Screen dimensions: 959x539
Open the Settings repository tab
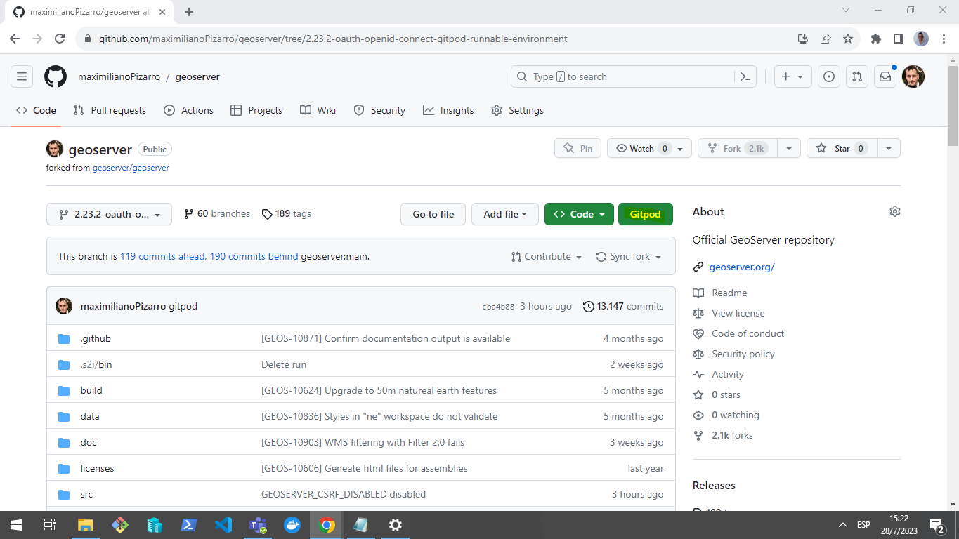(518, 110)
